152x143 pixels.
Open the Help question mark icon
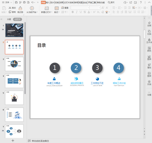(141, 2)
